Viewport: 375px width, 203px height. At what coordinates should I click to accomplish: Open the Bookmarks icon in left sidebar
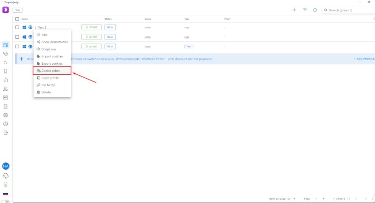coord(5,71)
